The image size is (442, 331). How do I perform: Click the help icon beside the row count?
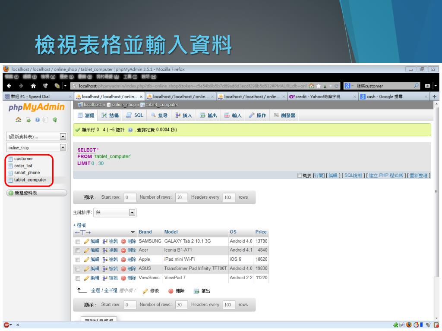(x=130, y=130)
